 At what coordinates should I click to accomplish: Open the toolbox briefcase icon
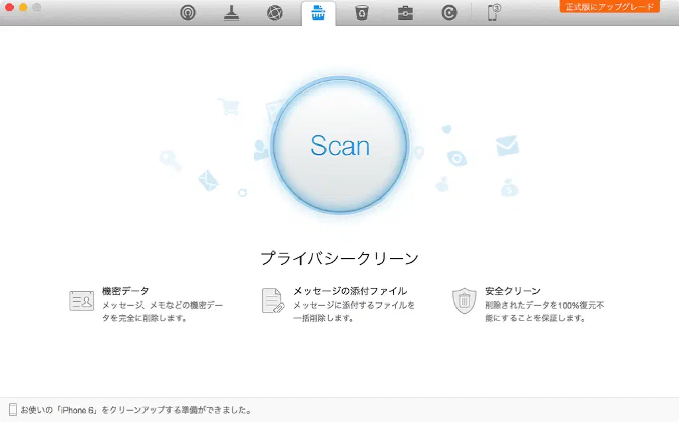(405, 13)
